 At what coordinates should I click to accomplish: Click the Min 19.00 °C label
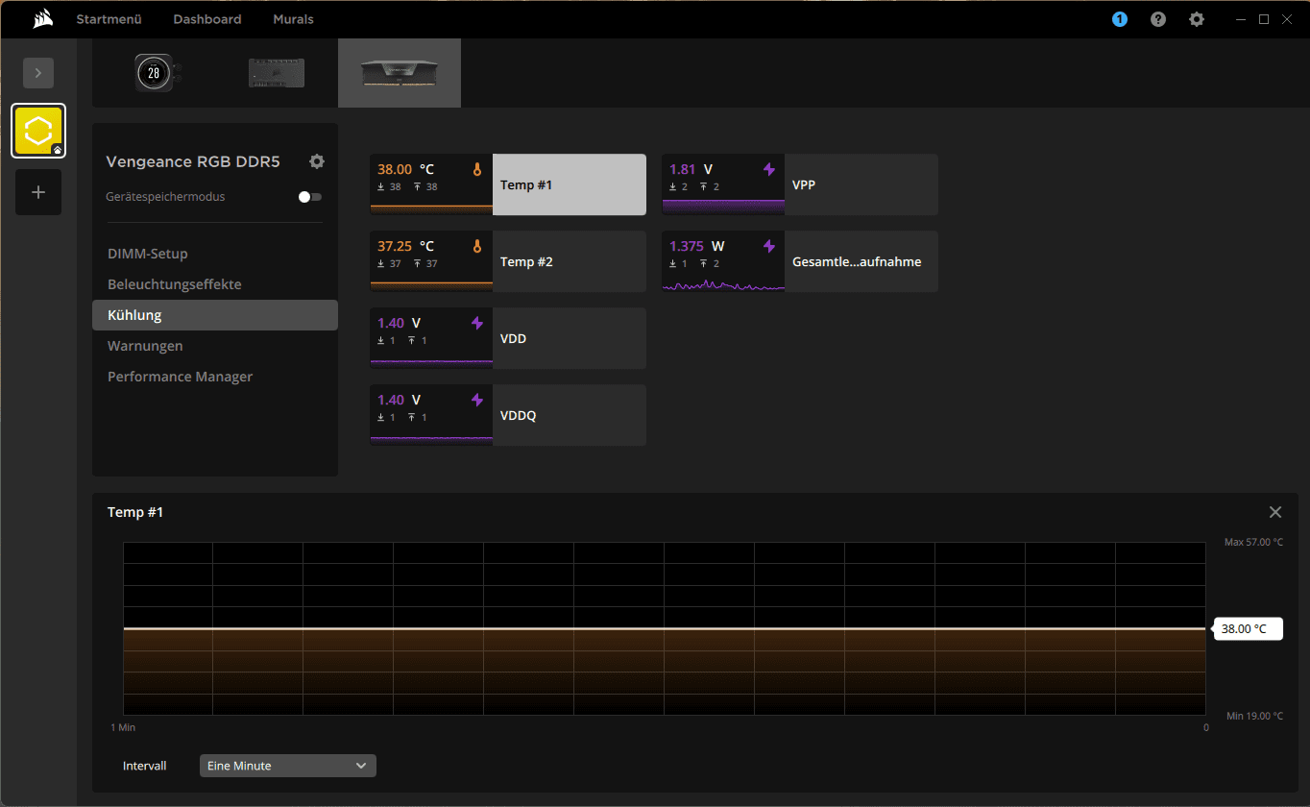(1255, 716)
